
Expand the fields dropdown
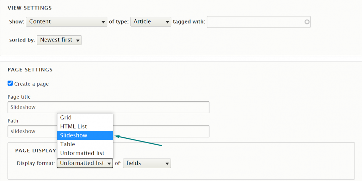(x=147, y=163)
